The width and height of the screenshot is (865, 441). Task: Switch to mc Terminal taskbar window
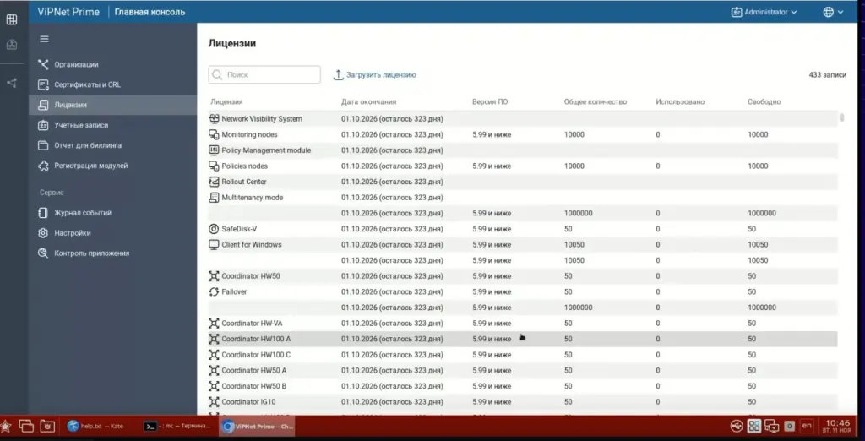[x=177, y=426]
